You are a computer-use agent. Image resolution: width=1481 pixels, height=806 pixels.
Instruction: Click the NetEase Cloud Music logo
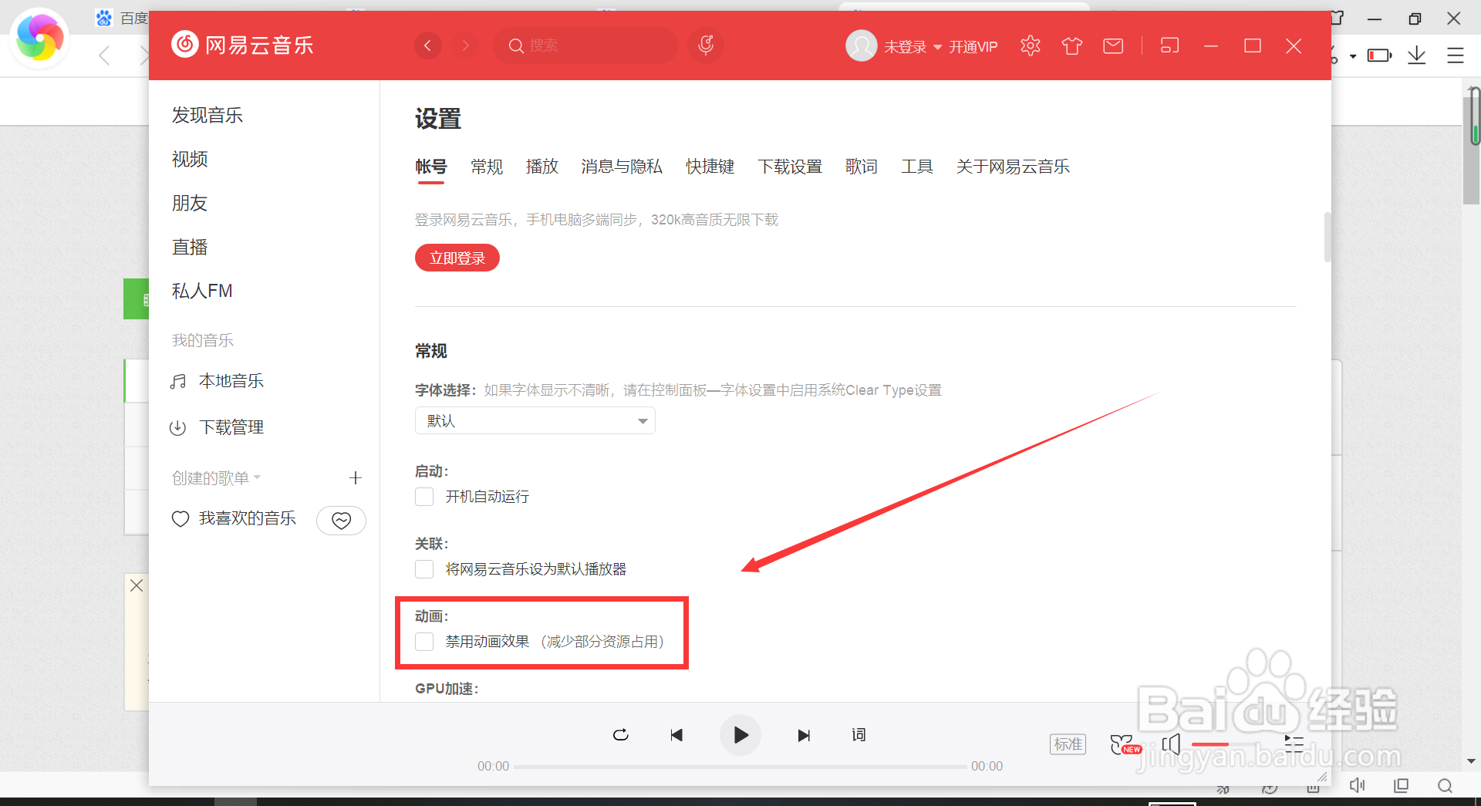point(242,45)
